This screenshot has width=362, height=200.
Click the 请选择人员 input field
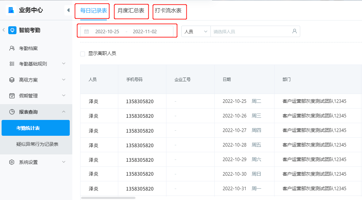[x=255, y=31]
